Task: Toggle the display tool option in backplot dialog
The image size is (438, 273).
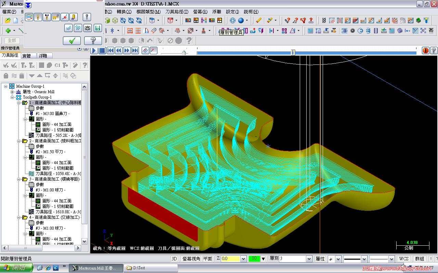Action: pos(38,17)
